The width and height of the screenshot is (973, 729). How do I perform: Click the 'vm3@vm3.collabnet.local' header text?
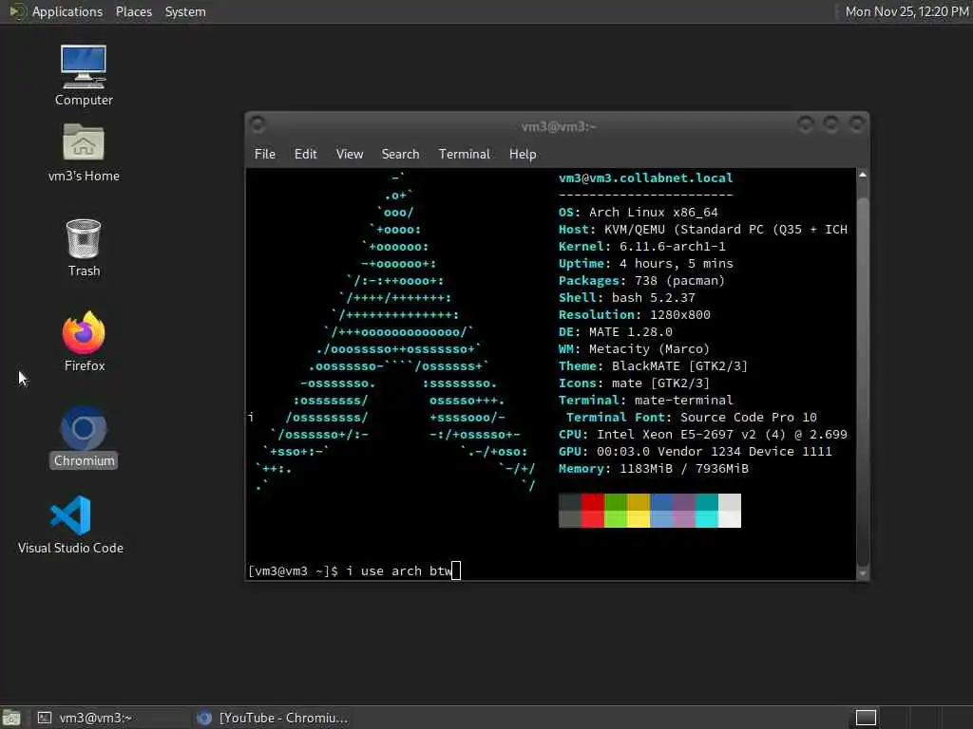click(x=645, y=178)
